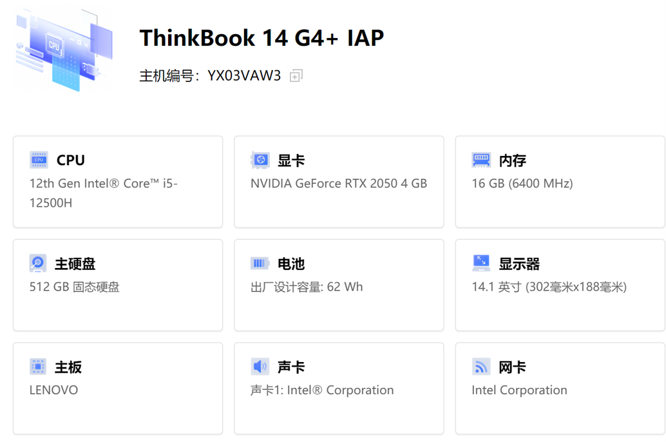Click the graphics card (显卡) icon

(x=260, y=160)
